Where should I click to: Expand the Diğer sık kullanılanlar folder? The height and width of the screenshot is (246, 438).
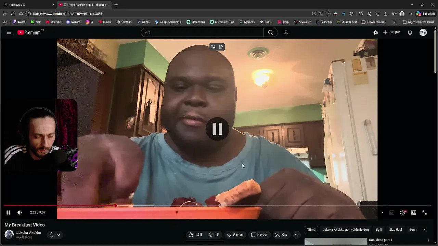418,22
